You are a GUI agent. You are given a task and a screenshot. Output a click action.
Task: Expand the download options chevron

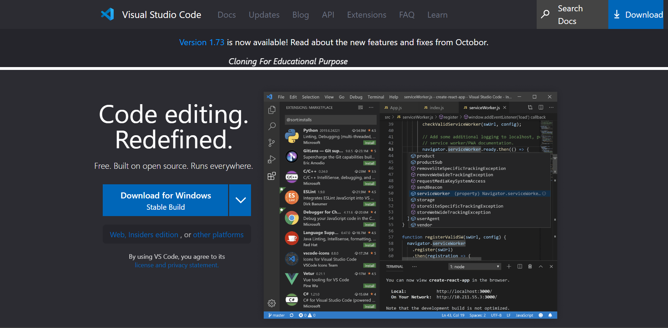[x=240, y=200]
